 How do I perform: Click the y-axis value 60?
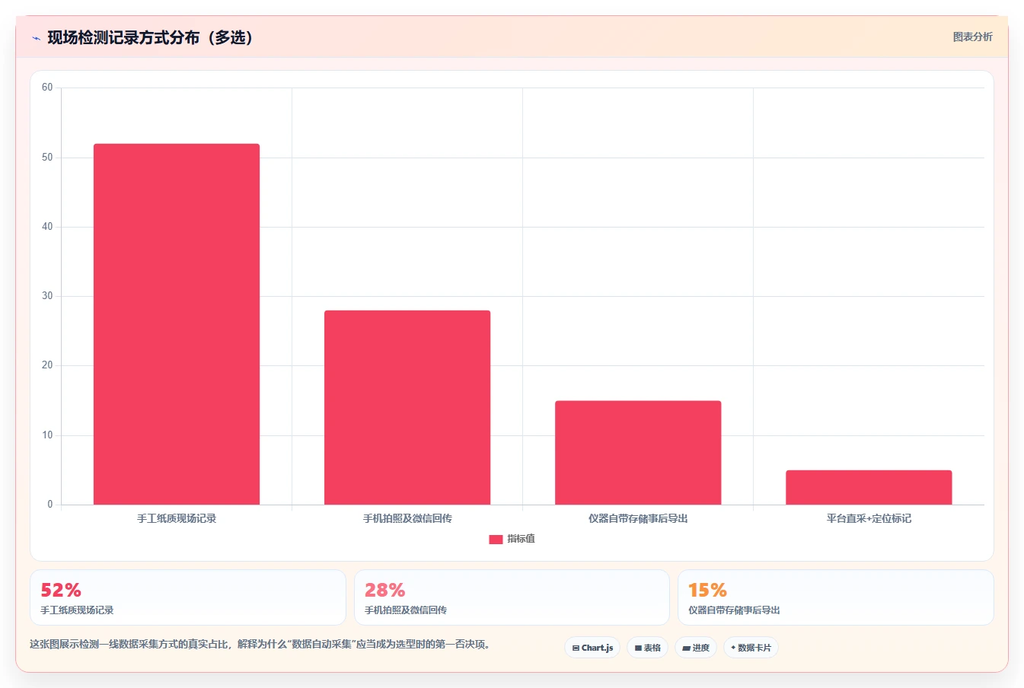click(47, 88)
